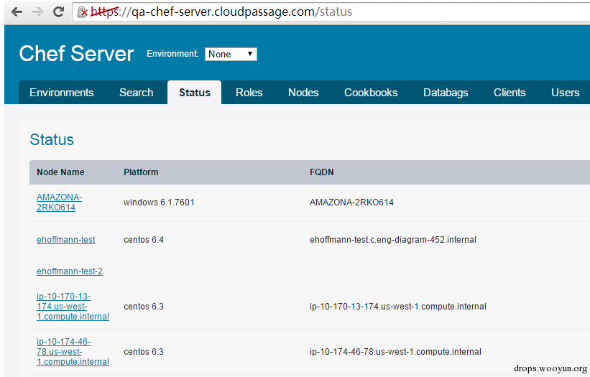590x377 pixels.
Task: Switch to the Environments tab
Action: point(62,93)
